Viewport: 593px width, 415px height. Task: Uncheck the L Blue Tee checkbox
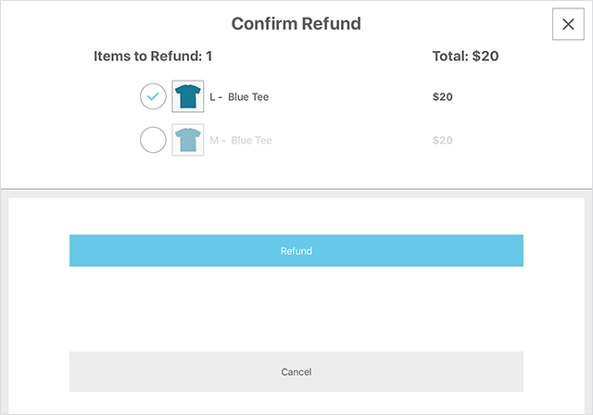point(153,96)
